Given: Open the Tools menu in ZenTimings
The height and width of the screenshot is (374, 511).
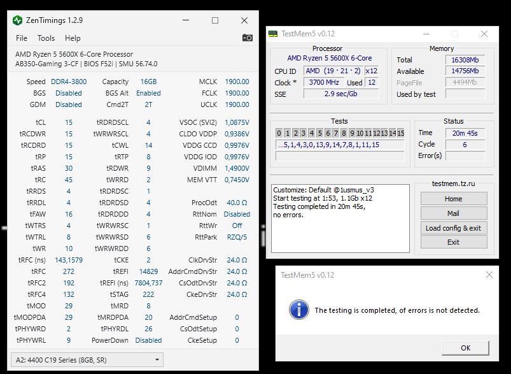Looking at the screenshot, I should pyautogui.click(x=46, y=38).
